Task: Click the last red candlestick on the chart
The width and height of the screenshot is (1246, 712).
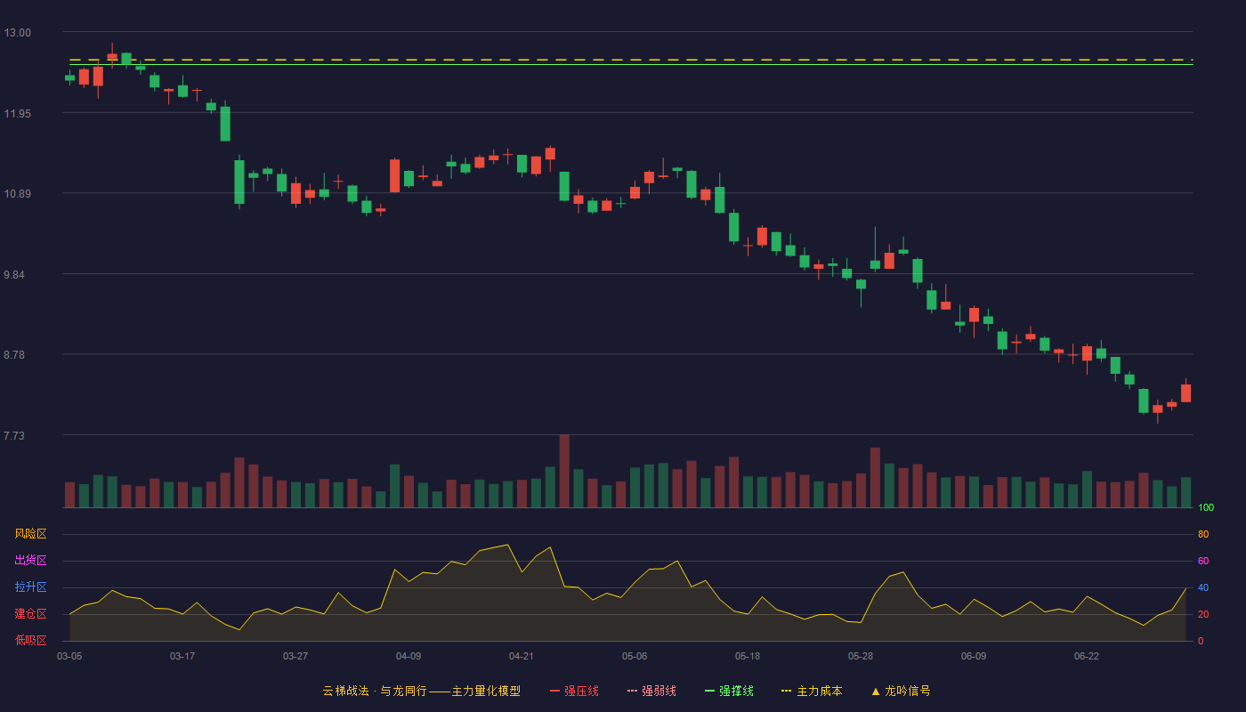Action: [1186, 392]
